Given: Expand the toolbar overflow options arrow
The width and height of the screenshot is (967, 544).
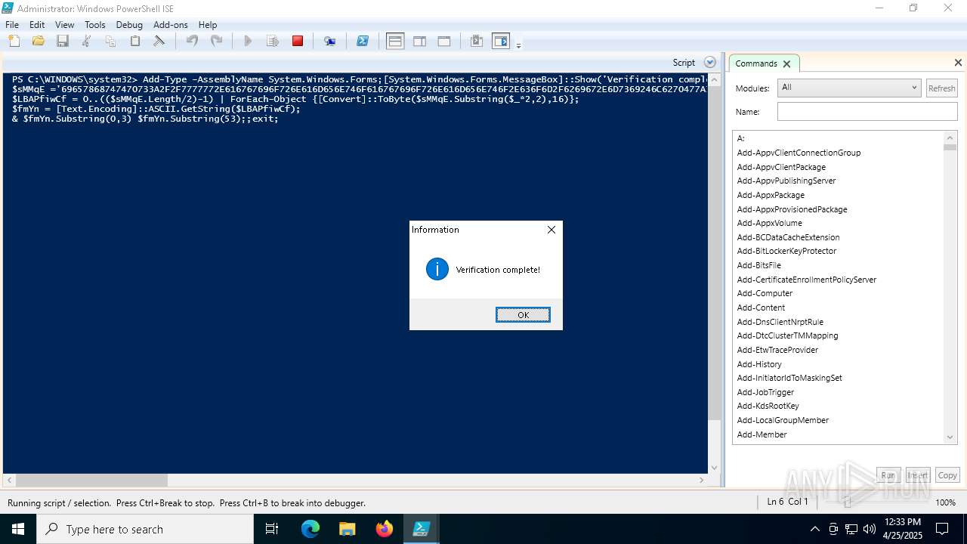Looking at the screenshot, I should 518,45.
